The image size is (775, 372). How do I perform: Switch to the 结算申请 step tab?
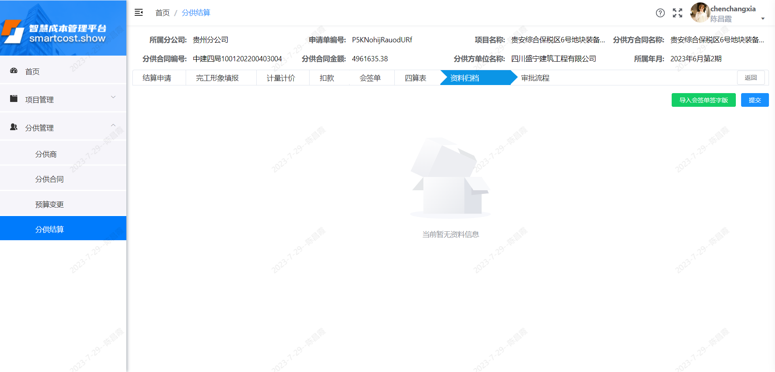[x=157, y=78]
